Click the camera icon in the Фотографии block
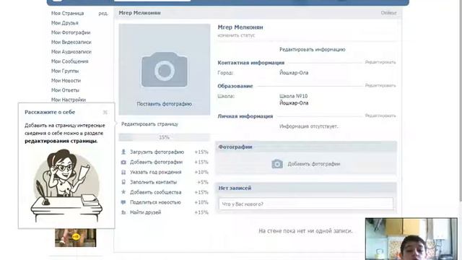This screenshot has width=462, height=260. 277,164
